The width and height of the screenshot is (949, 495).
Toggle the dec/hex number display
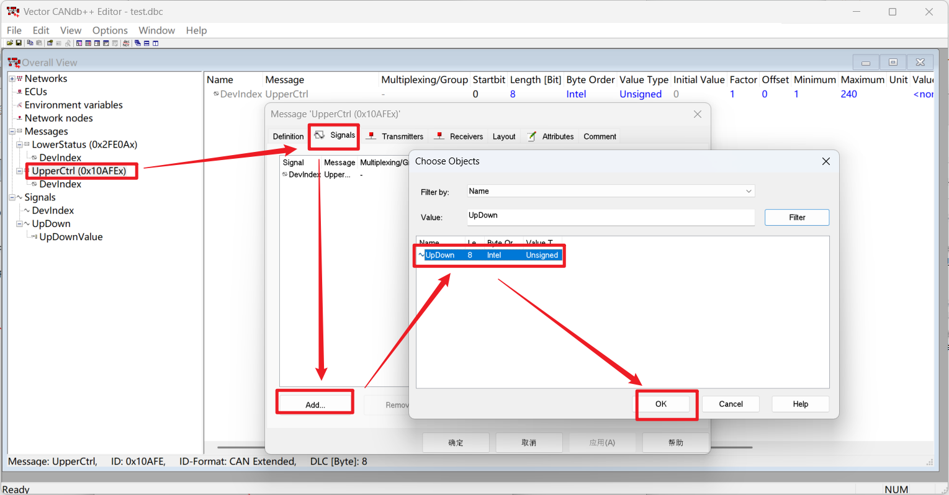point(127,43)
